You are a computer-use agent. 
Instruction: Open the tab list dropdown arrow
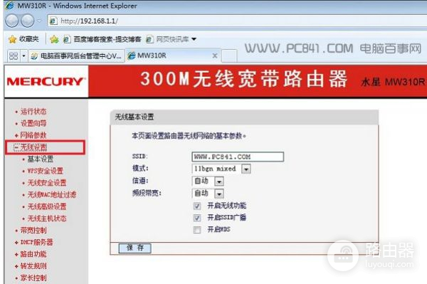click(23, 56)
